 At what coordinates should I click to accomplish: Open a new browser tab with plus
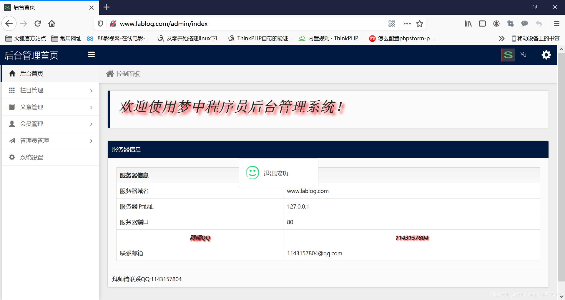pyautogui.click(x=107, y=7)
